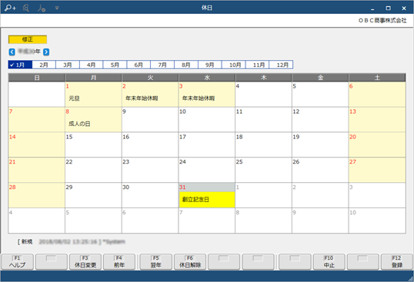
Task: Go to next year with right arrow
Action: tap(46, 51)
